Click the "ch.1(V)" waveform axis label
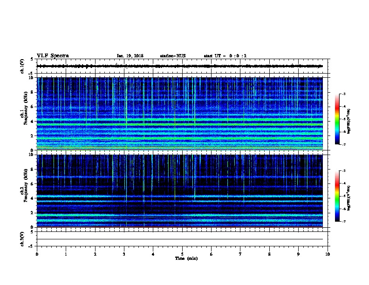The width and height of the screenshot is (369, 285). click(22, 66)
